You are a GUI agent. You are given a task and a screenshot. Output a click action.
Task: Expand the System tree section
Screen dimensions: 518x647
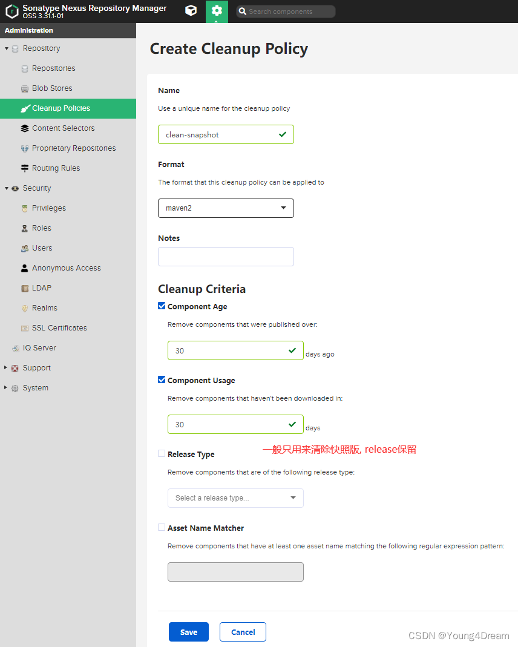(6, 388)
